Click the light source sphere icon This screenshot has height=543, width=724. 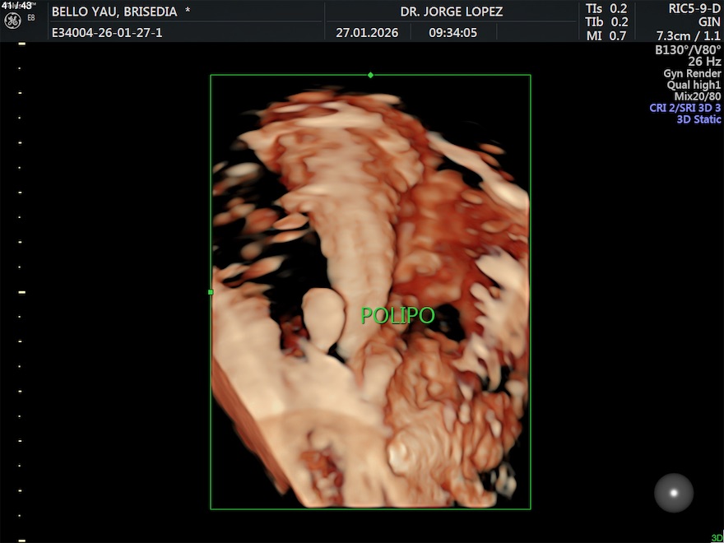pyautogui.click(x=674, y=493)
